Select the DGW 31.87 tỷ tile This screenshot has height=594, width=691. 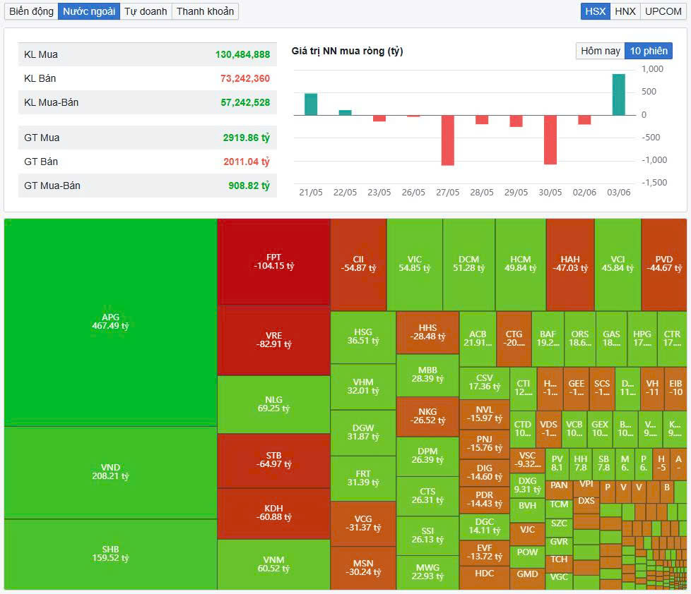[x=363, y=432]
